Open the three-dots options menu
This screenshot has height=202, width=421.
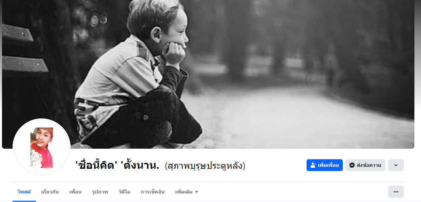(x=396, y=192)
